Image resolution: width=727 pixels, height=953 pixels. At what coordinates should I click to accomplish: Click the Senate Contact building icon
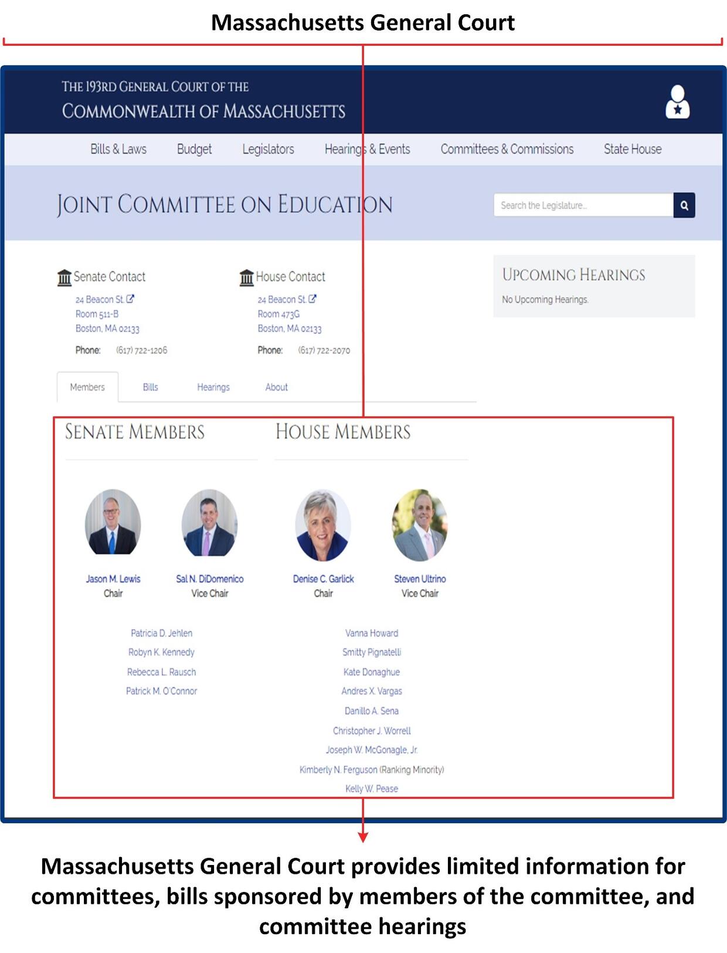tap(64, 277)
